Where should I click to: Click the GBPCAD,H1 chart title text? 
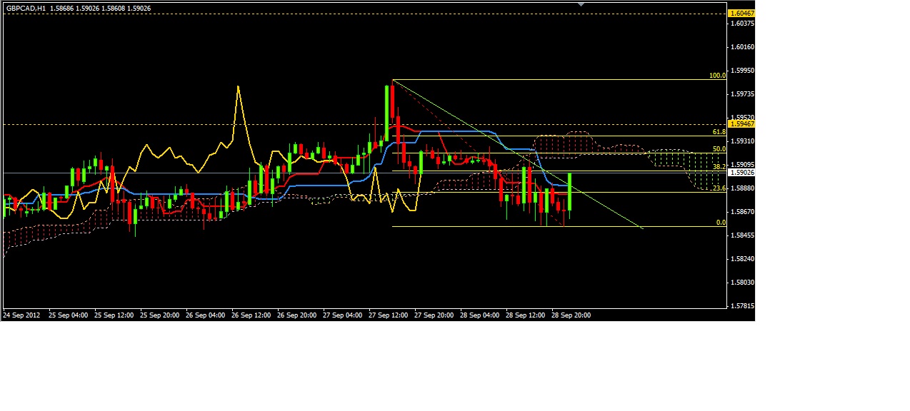(26, 8)
